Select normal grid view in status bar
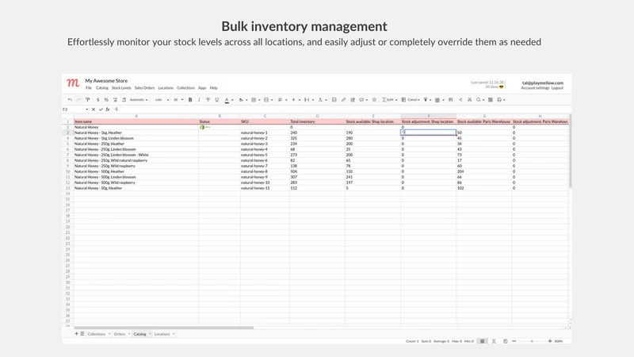Image resolution: width=634 pixels, height=357 pixels. coord(482,341)
